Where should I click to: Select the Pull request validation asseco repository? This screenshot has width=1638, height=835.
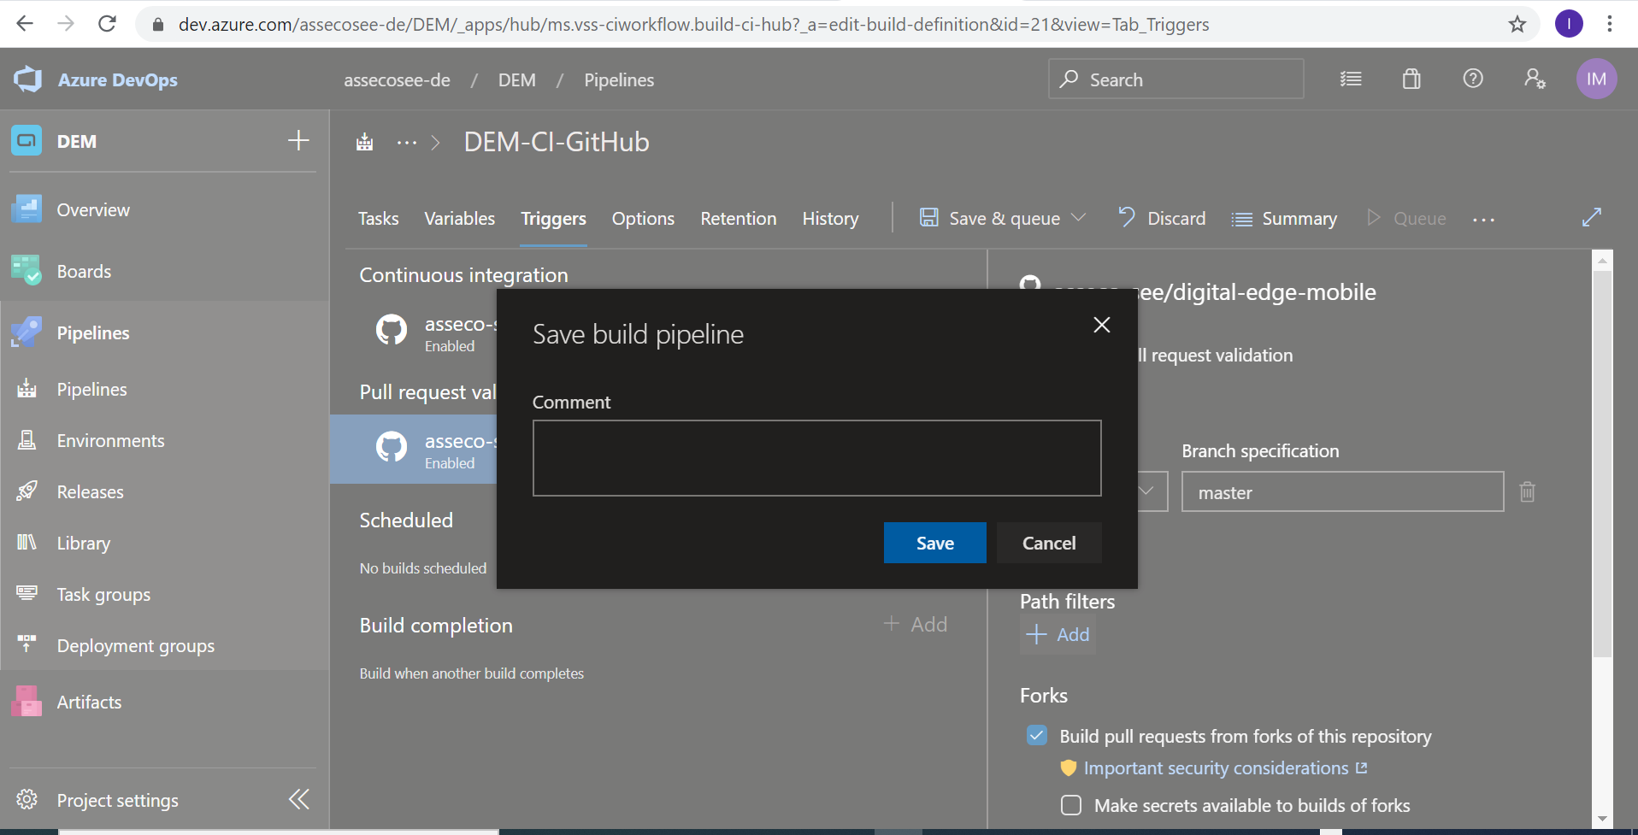pos(413,450)
